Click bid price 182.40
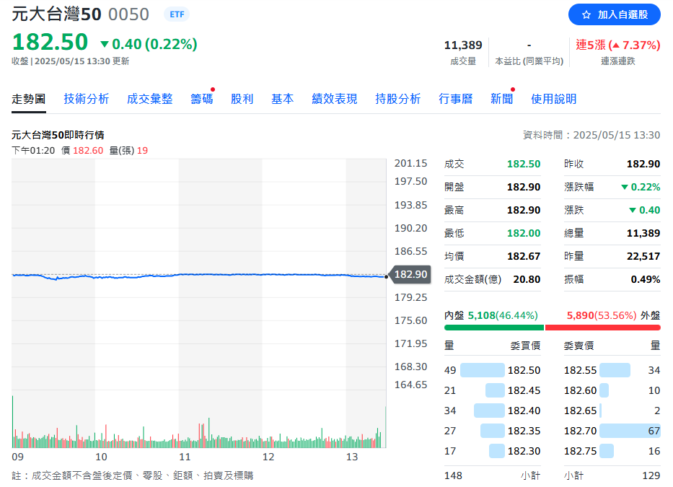Screen dimensions: 673x487 524,411
